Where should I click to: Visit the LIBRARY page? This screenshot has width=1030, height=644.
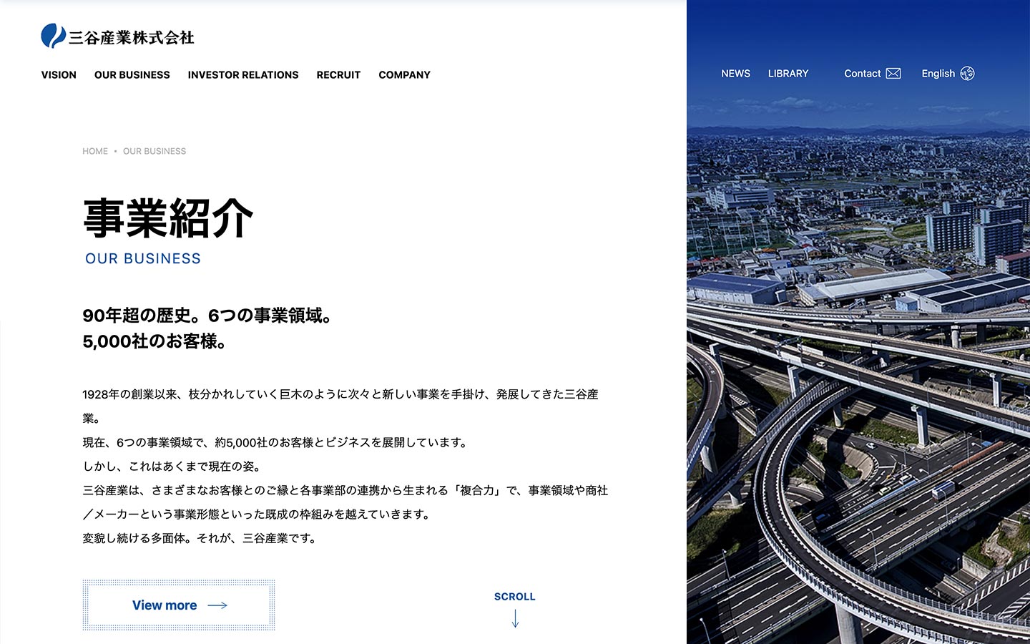tap(788, 74)
